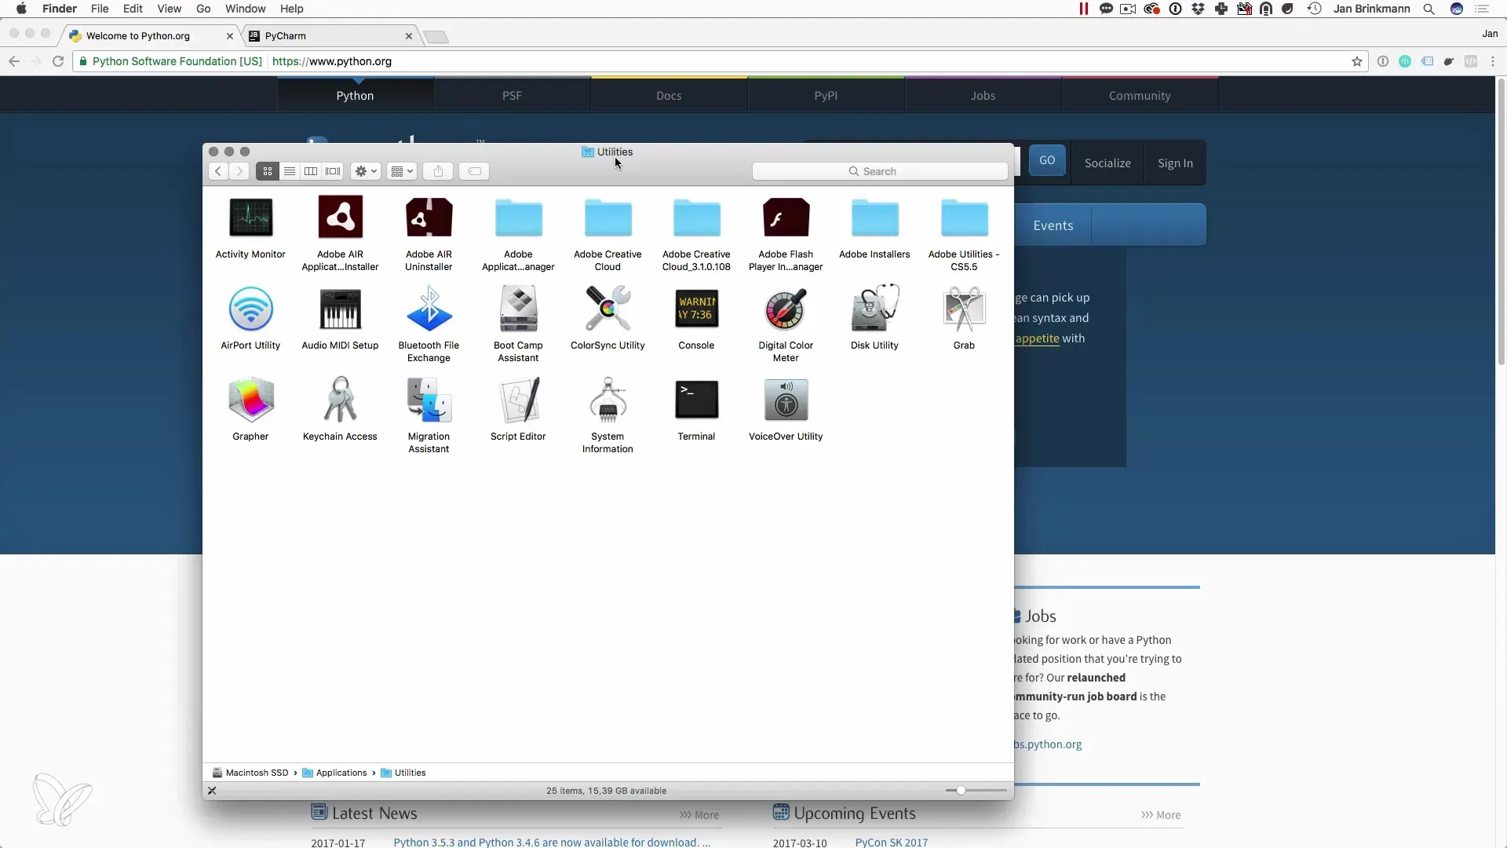Open the Finder File menu
Viewport: 1507px width, 848px height.
(100, 9)
